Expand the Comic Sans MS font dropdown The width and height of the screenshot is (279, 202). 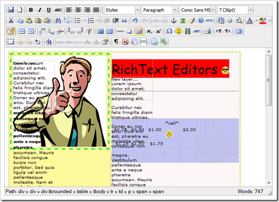[x=213, y=10]
